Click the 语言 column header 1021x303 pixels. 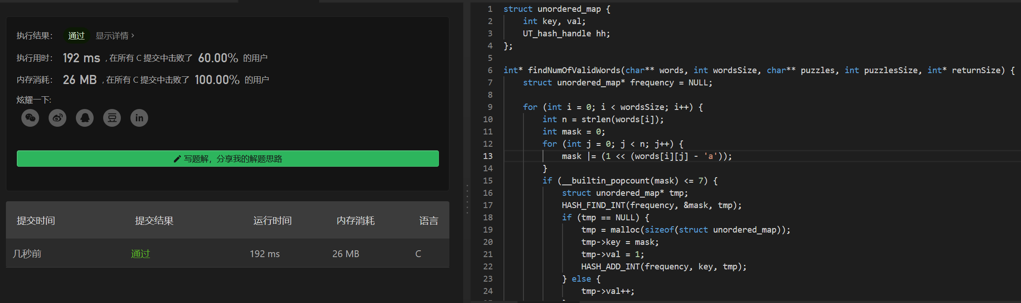click(428, 221)
